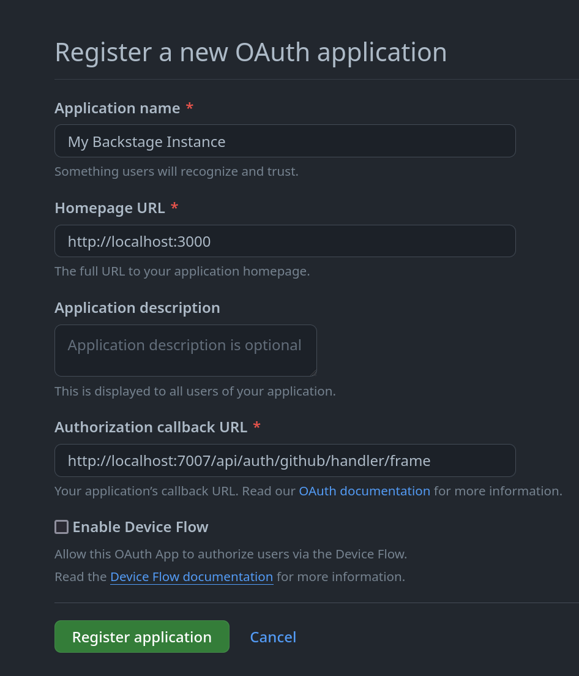Image resolution: width=579 pixels, height=676 pixels.
Task: Click the "Enable Device Flow" label text
Action: point(140,527)
